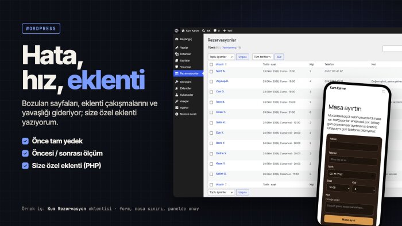Open the Kullanıcılar menu item
The image size is (402, 226).
[x=188, y=95]
